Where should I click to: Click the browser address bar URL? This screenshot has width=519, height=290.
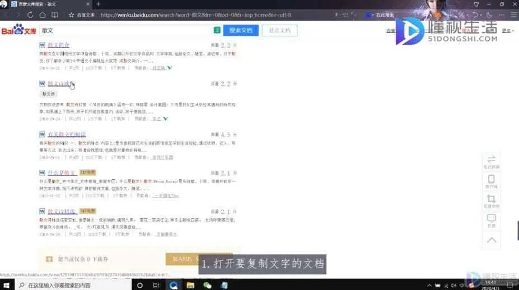tap(195, 15)
